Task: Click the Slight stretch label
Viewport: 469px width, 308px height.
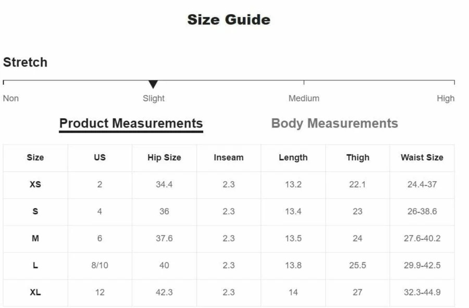Action: coord(153,98)
